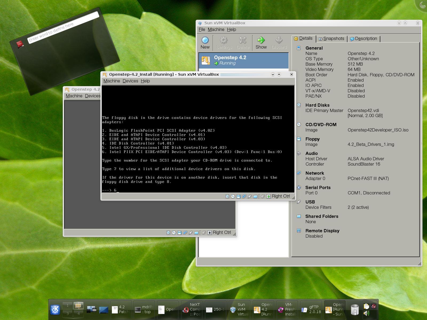Open the Devices menu of the install window

click(x=131, y=81)
